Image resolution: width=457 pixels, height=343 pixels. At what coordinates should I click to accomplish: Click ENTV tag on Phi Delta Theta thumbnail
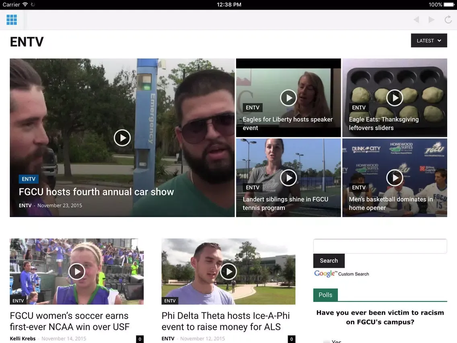pos(170,301)
